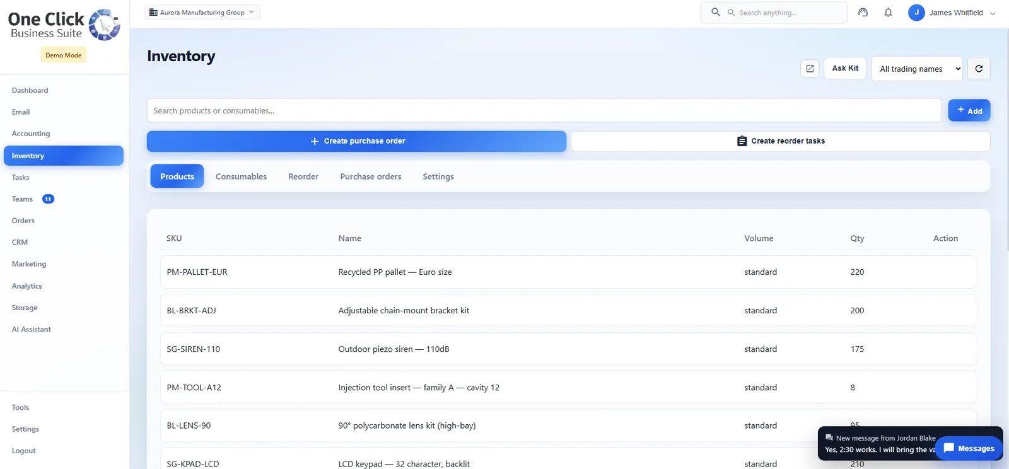Open the New message from Jordan Blake notification
Image resolution: width=1009 pixels, height=469 pixels.
[880, 444]
